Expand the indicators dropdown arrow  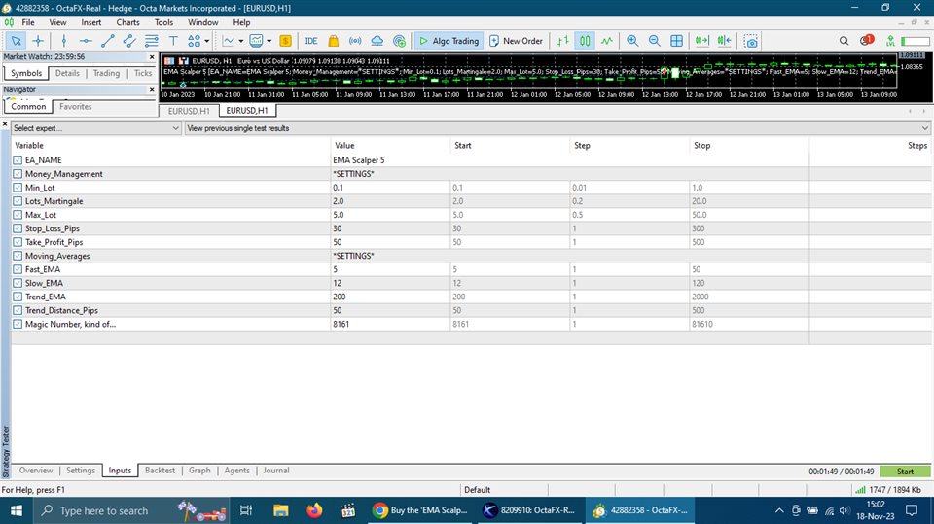coord(240,41)
